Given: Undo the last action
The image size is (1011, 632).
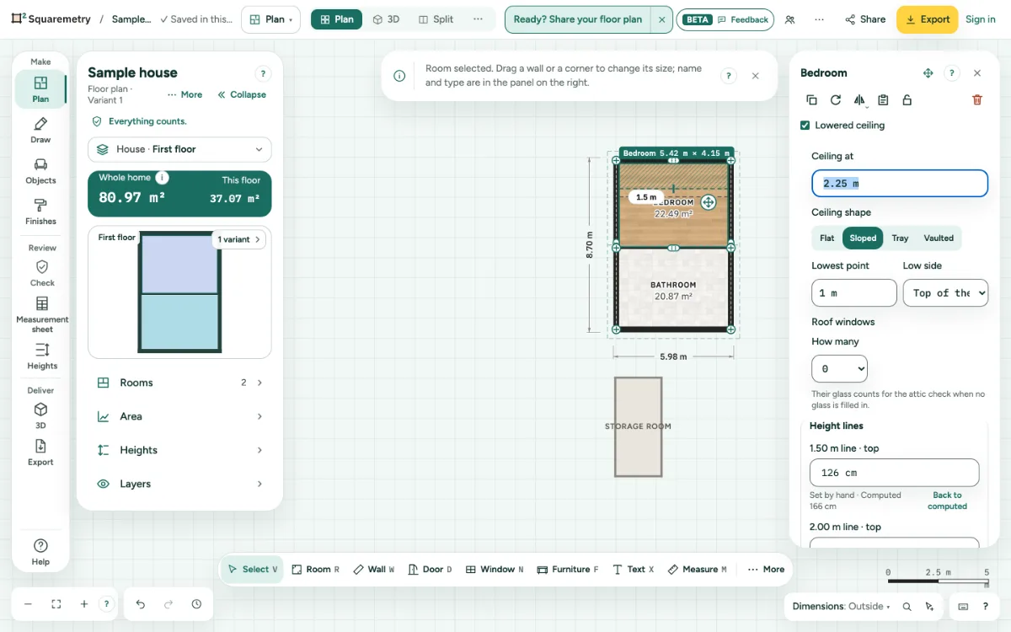Looking at the screenshot, I should pos(141,604).
